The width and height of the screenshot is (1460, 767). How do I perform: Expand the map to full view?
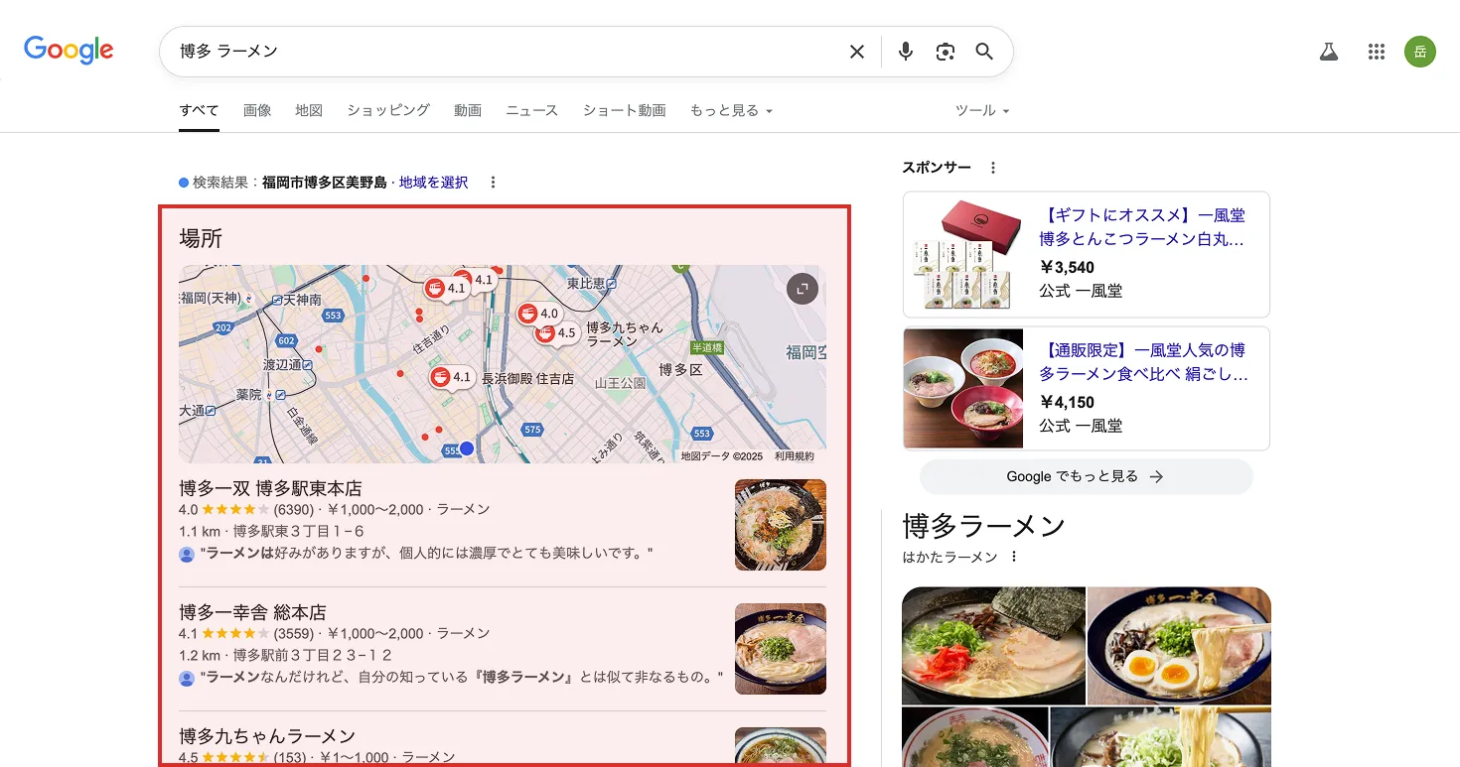(802, 289)
